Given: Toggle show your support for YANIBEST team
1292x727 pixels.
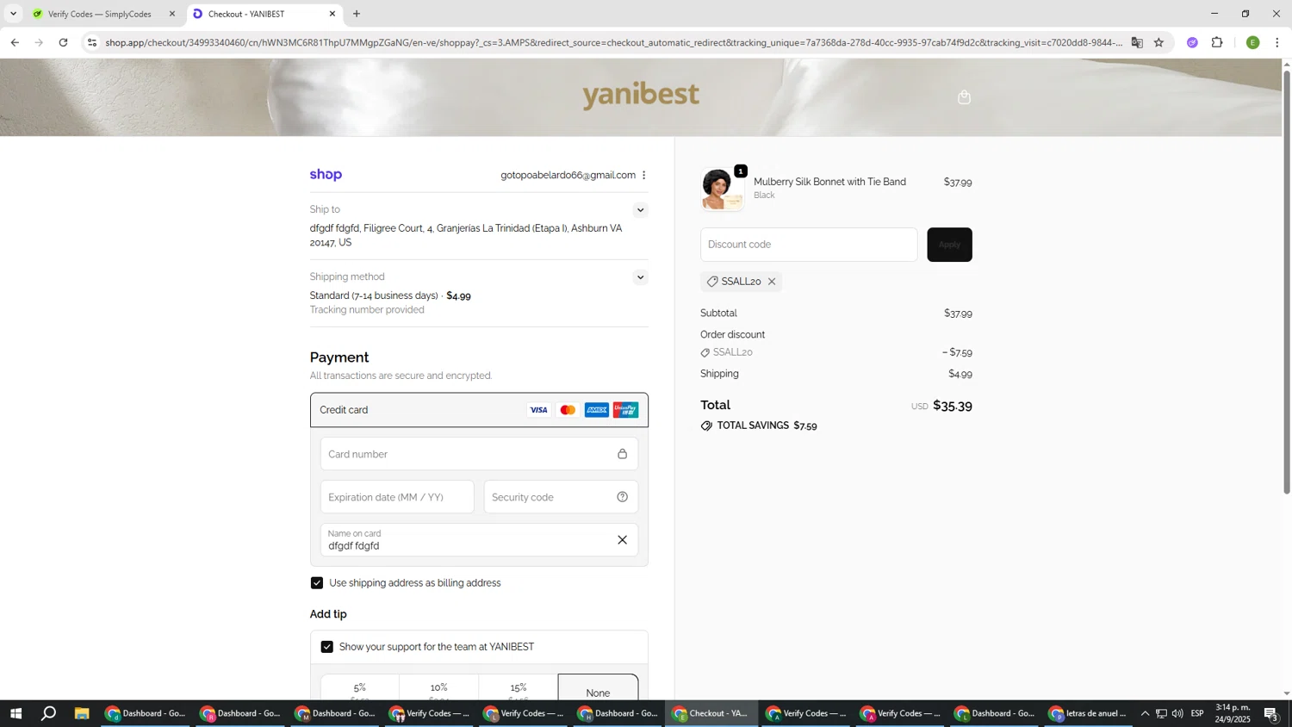Looking at the screenshot, I should pyautogui.click(x=327, y=647).
